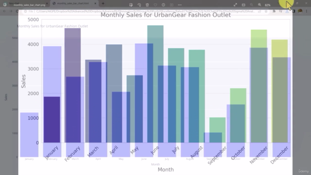Click the browser address bar URL
Image resolution: width=311 pixels, height=175 pixels.
coord(146,11)
